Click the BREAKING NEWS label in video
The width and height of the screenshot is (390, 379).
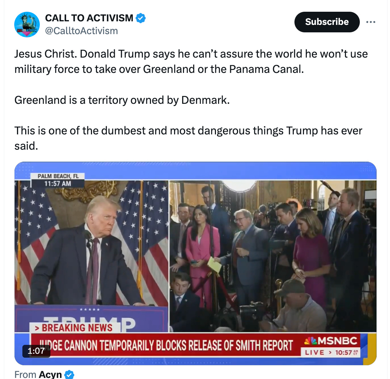(74, 328)
